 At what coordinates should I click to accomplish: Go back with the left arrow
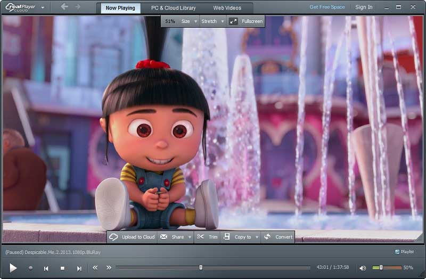point(64,6)
